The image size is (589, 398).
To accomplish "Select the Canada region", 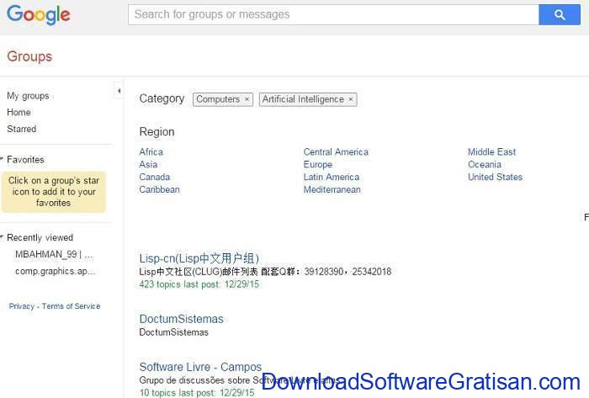I will click(x=154, y=177).
